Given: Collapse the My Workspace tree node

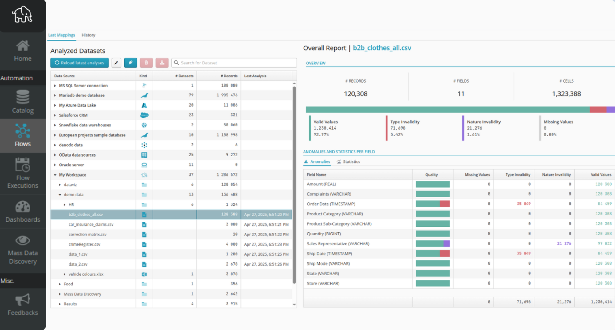Looking at the screenshot, I should tap(55, 175).
